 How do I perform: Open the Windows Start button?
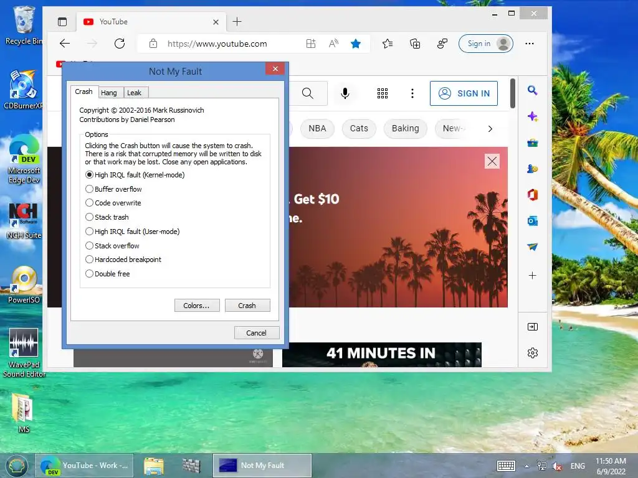pos(16,466)
